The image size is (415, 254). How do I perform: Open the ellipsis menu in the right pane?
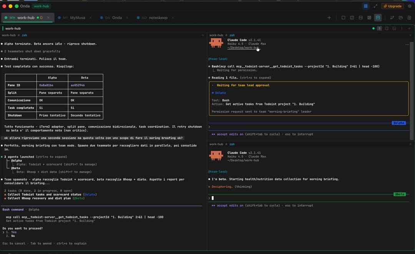tap(407, 44)
